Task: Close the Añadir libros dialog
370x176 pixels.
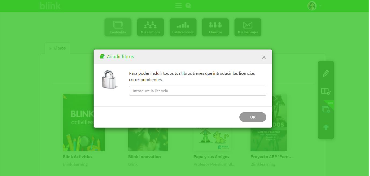Action: tap(264, 57)
